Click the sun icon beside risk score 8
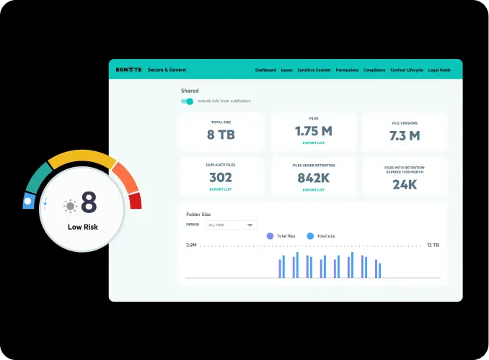The height and width of the screenshot is (360, 489). [x=71, y=206]
